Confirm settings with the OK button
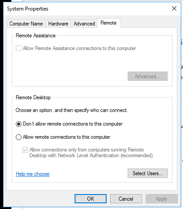 pyautogui.click(x=90, y=199)
